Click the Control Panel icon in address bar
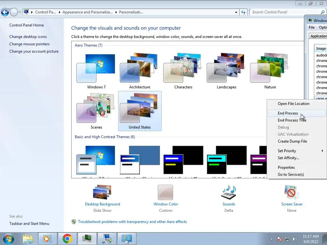The width and height of the screenshot is (327, 245). coord(26,12)
